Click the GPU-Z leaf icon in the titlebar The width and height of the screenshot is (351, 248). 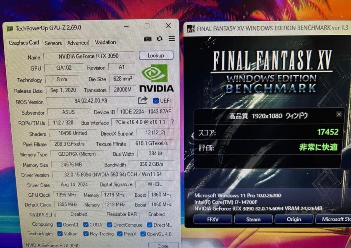pyautogui.click(x=9, y=28)
